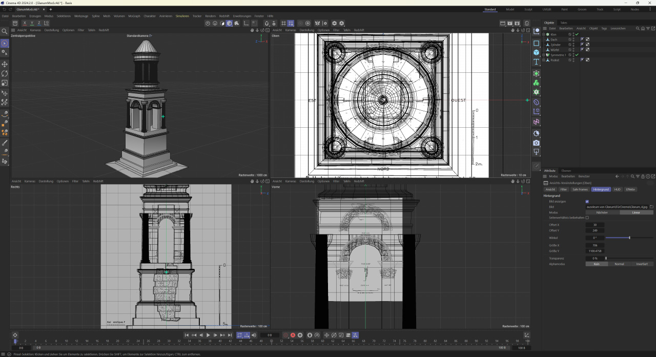
Task: Edit the Größe Y value field
Action: (x=595, y=251)
